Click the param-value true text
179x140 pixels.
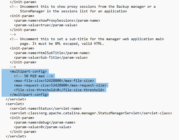(45, 25)
